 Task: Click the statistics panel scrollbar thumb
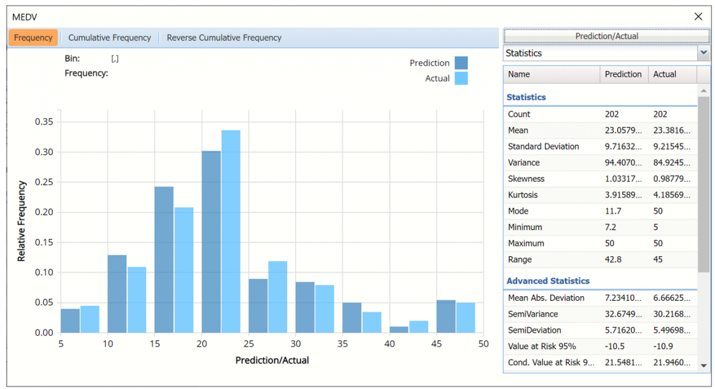pyautogui.click(x=704, y=185)
